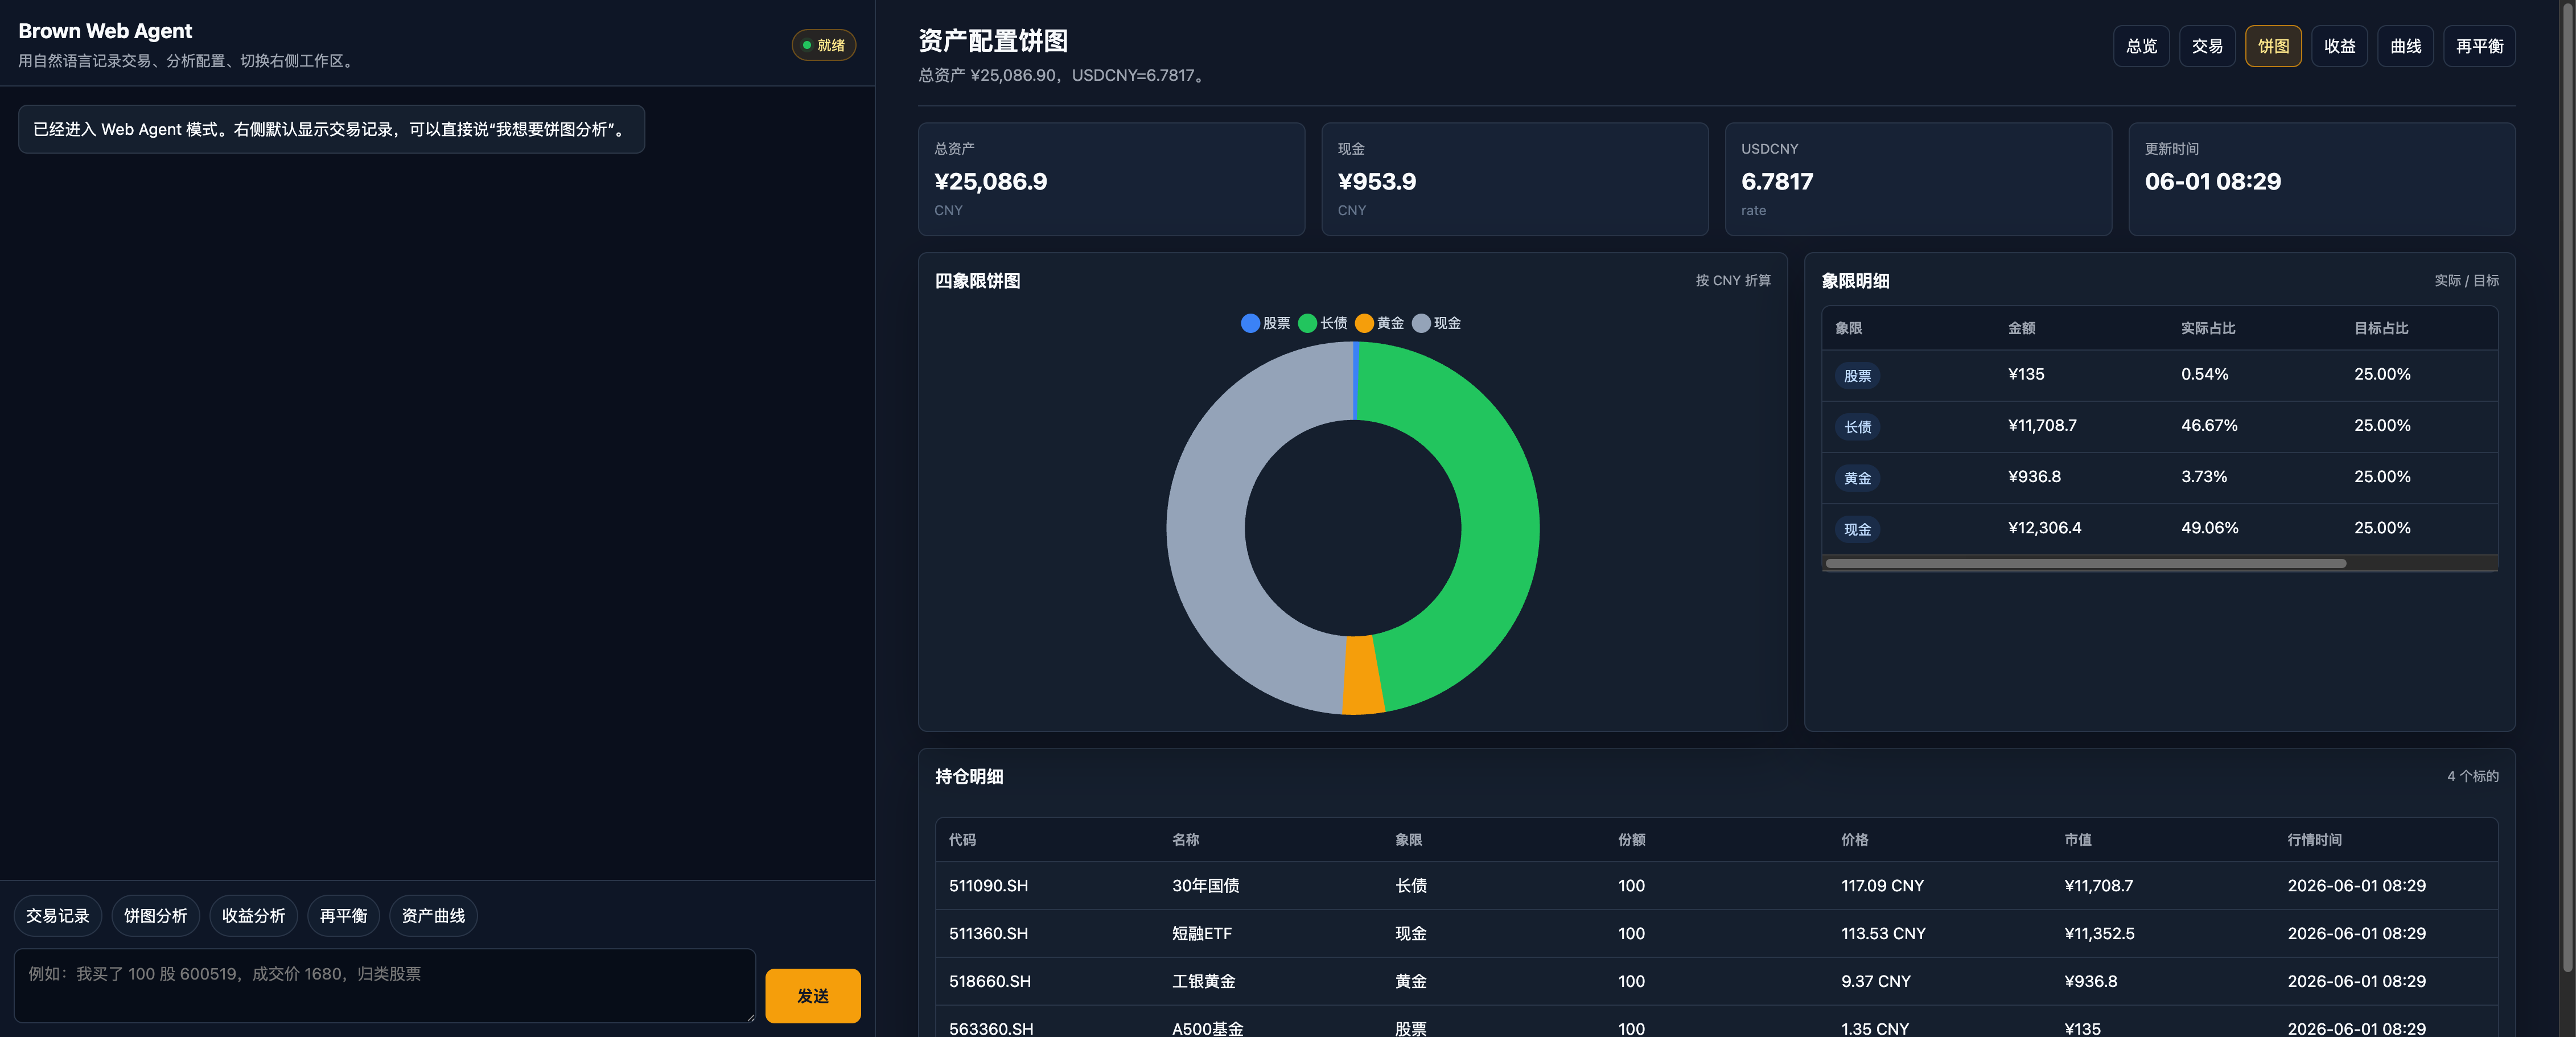The image size is (2576, 1037).
Task: Click the ¥12,306.4 amount cell
Action: [x=2044, y=527]
